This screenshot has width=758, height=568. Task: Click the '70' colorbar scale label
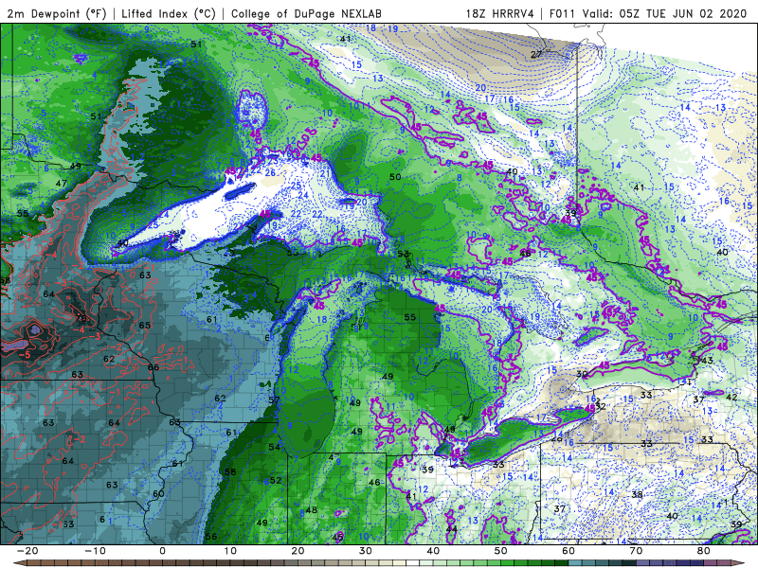point(636,551)
